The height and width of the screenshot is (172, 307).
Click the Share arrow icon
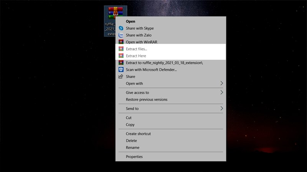121,76
